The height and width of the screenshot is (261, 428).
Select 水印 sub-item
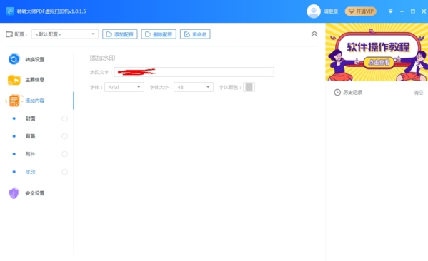(x=30, y=172)
